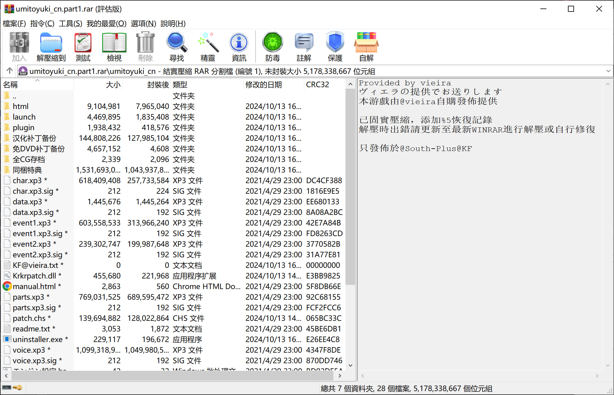Viewport: 614px width, 395px height.
Task: Open the 選項(N) menu
Action: (143, 23)
